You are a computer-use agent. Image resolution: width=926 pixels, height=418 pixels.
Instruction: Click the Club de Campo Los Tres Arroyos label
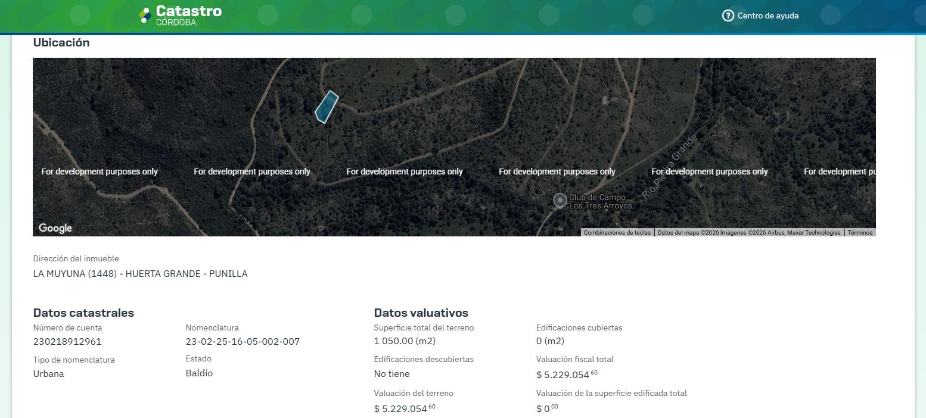[x=600, y=201]
